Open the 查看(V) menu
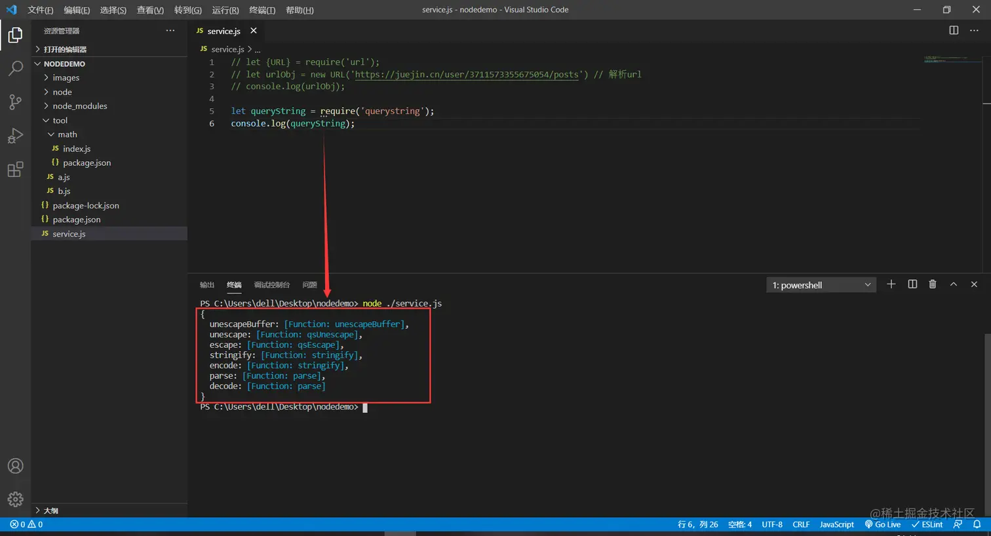This screenshot has height=536, width=991. click(x=150, y=10)
